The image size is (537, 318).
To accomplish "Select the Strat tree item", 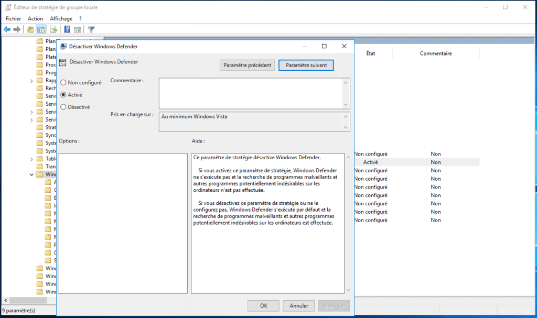I will 51,127.
